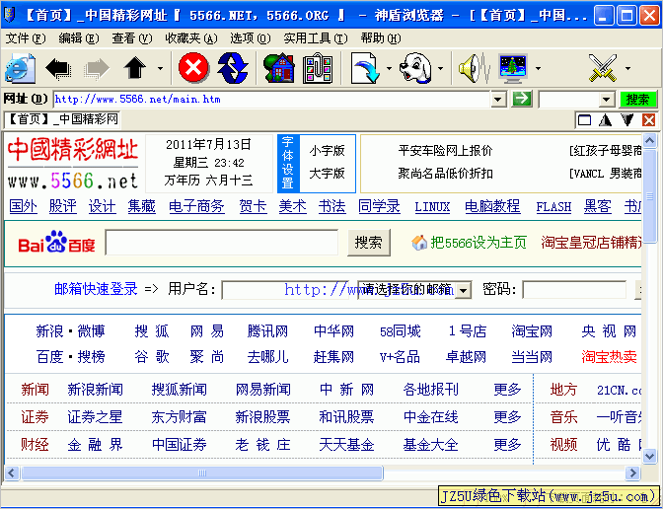Click the black up arrow icon
This screenshot has height=509, width=663.
click(x=135, y=68)
